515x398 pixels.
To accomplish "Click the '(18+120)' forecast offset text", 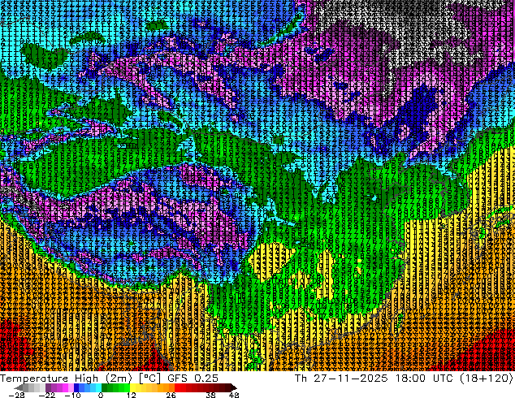I will point(486,379).
